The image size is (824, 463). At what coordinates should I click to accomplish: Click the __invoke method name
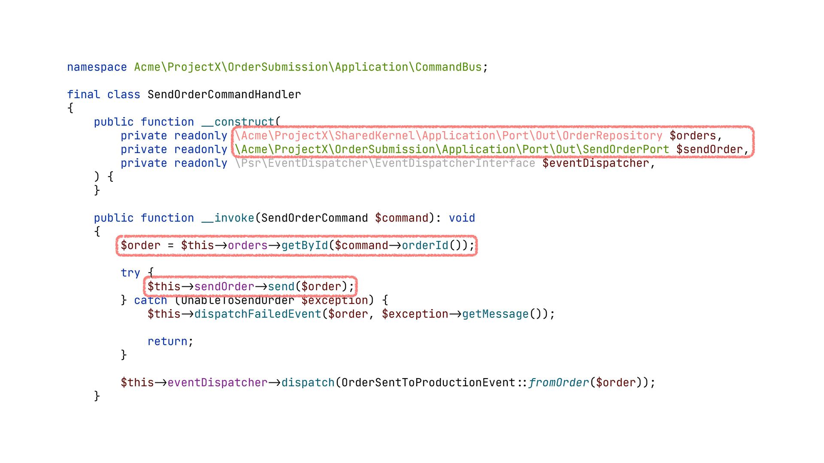(x=228, y=218)
